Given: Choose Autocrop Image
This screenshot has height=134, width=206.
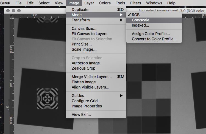Looking at the screenshot, I should pyautogui.click(x=96, y=63).
